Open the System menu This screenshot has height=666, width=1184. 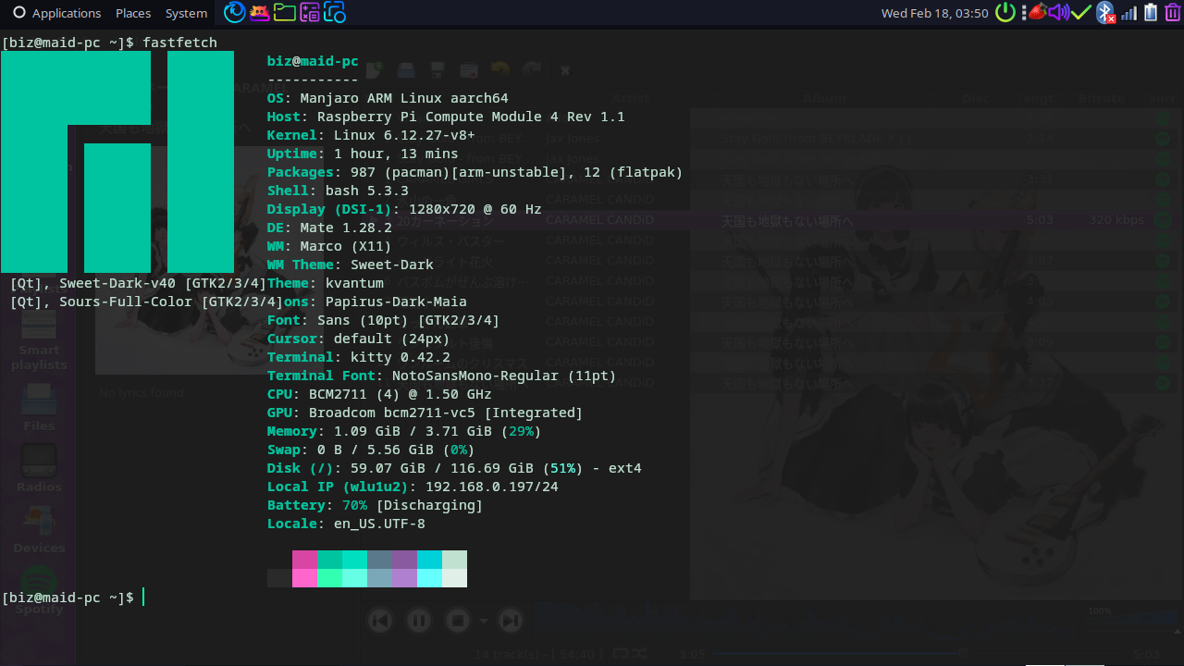coord(186,13)
